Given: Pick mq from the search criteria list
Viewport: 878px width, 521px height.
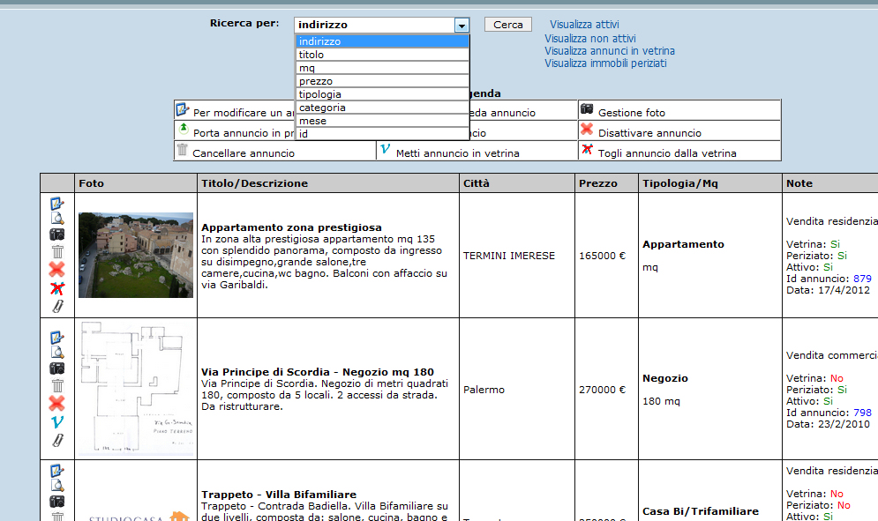Looking at the screenshot, I should 382,68.
